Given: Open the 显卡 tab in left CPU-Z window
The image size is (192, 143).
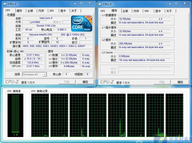Looking at the screenshot, I should 63,11.
